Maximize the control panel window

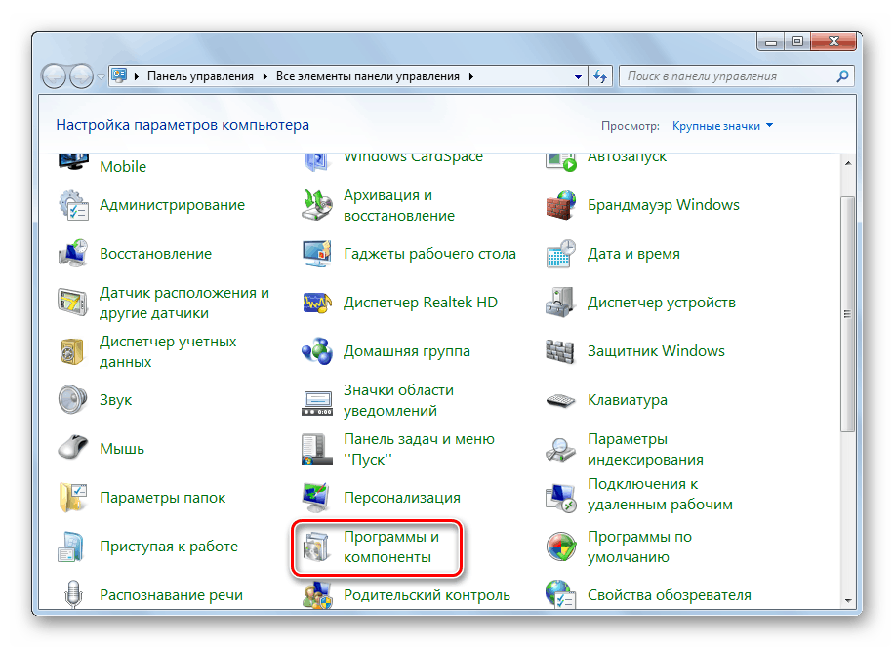(797, 42)
